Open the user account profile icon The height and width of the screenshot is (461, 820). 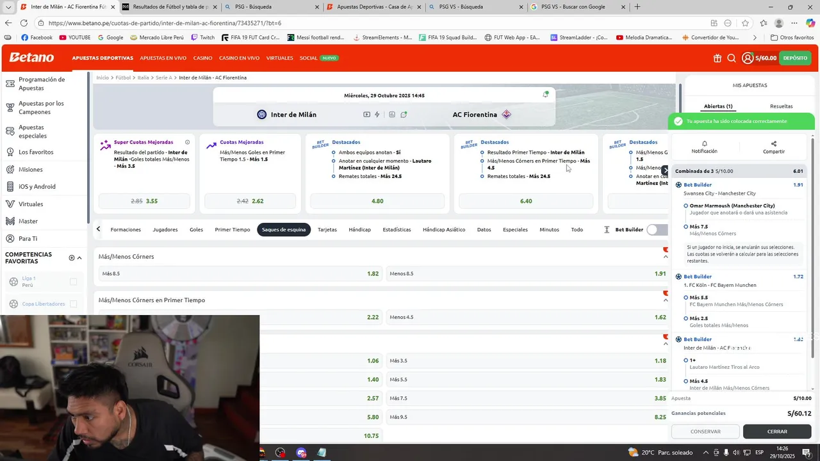click(748, 58)
